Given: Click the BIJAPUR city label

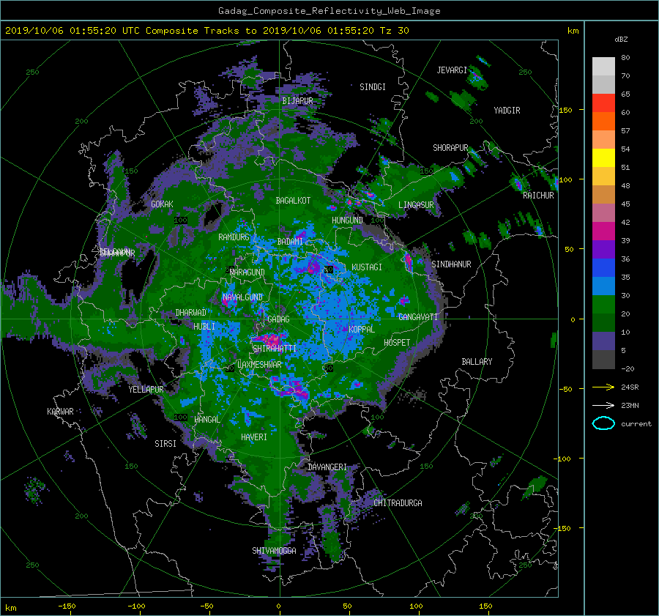Looking at the screenshot, I should tap(297, 101).
